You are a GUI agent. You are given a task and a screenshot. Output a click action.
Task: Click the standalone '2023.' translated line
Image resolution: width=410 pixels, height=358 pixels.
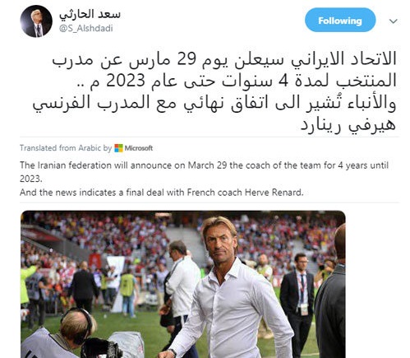click(x=31, y=179)
